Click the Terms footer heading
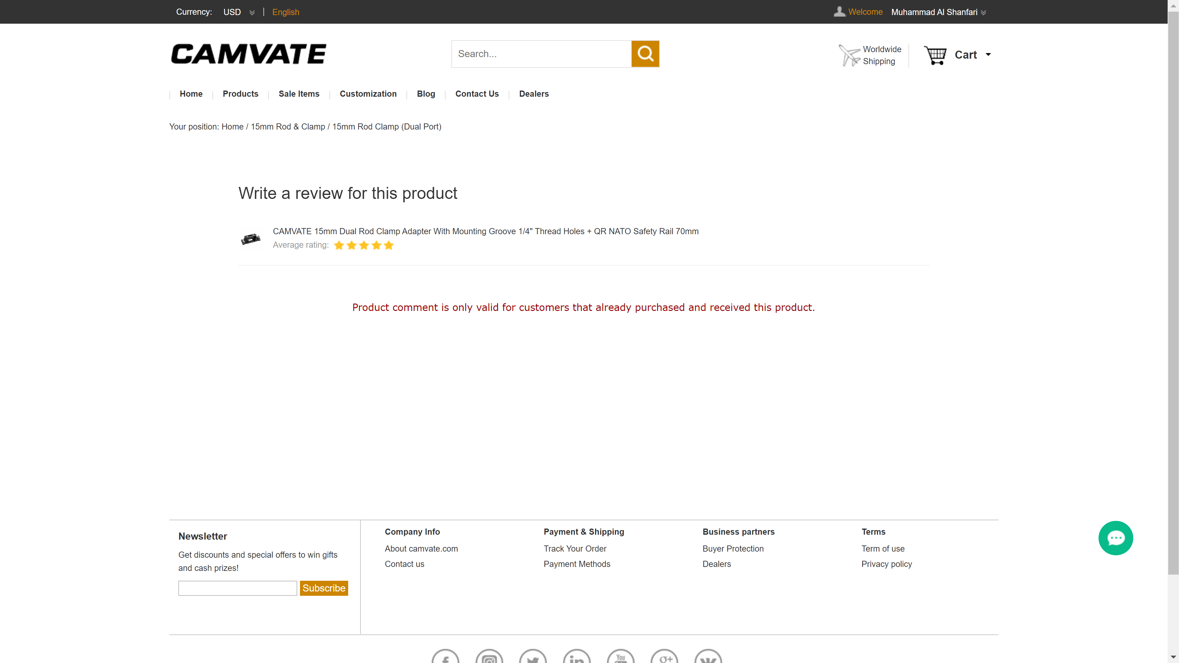This screenshot has height=663, width=1179. click(873, 532)
